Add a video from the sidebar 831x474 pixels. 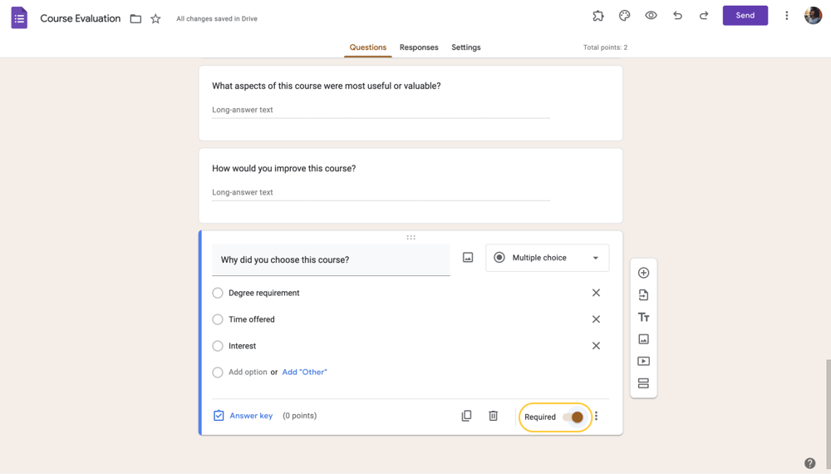[x=643, y=362]
